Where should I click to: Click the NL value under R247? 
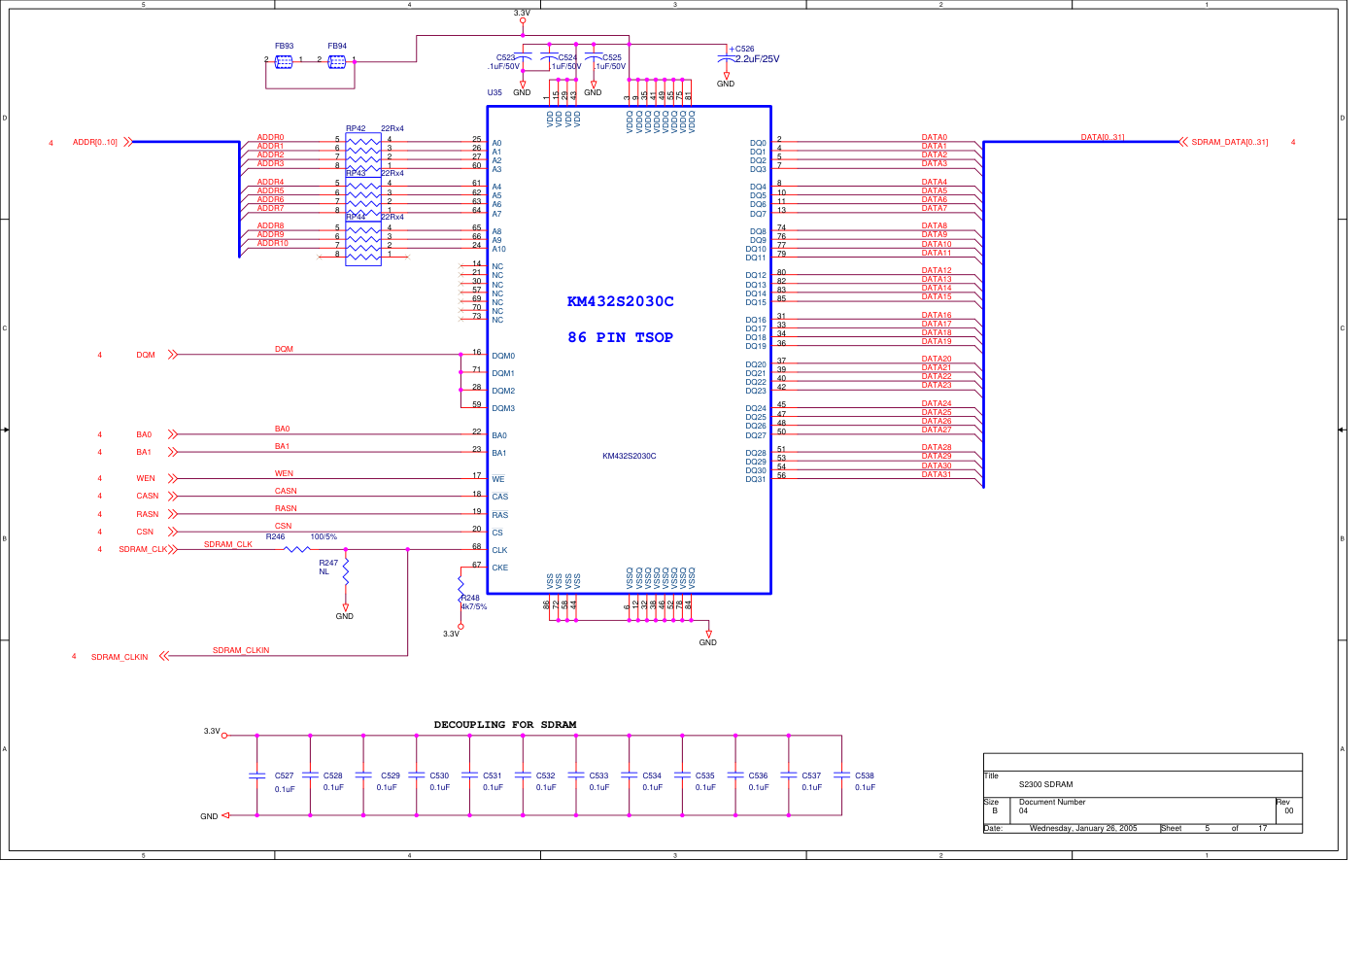coord(324,571)
